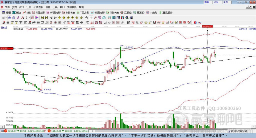Select the red fan lines drawing tool

(x=92, y=23)
